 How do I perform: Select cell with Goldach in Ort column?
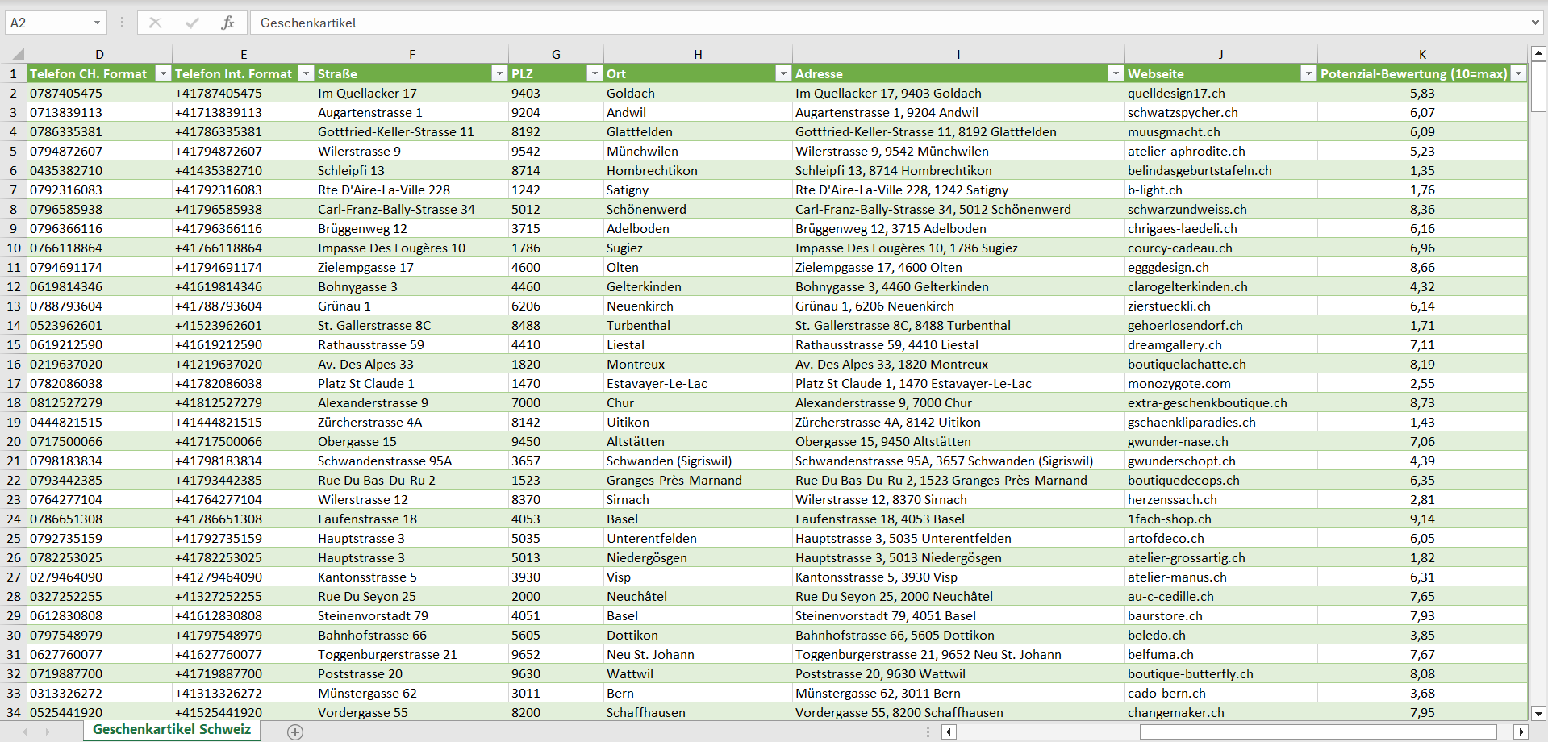point(698,93)
